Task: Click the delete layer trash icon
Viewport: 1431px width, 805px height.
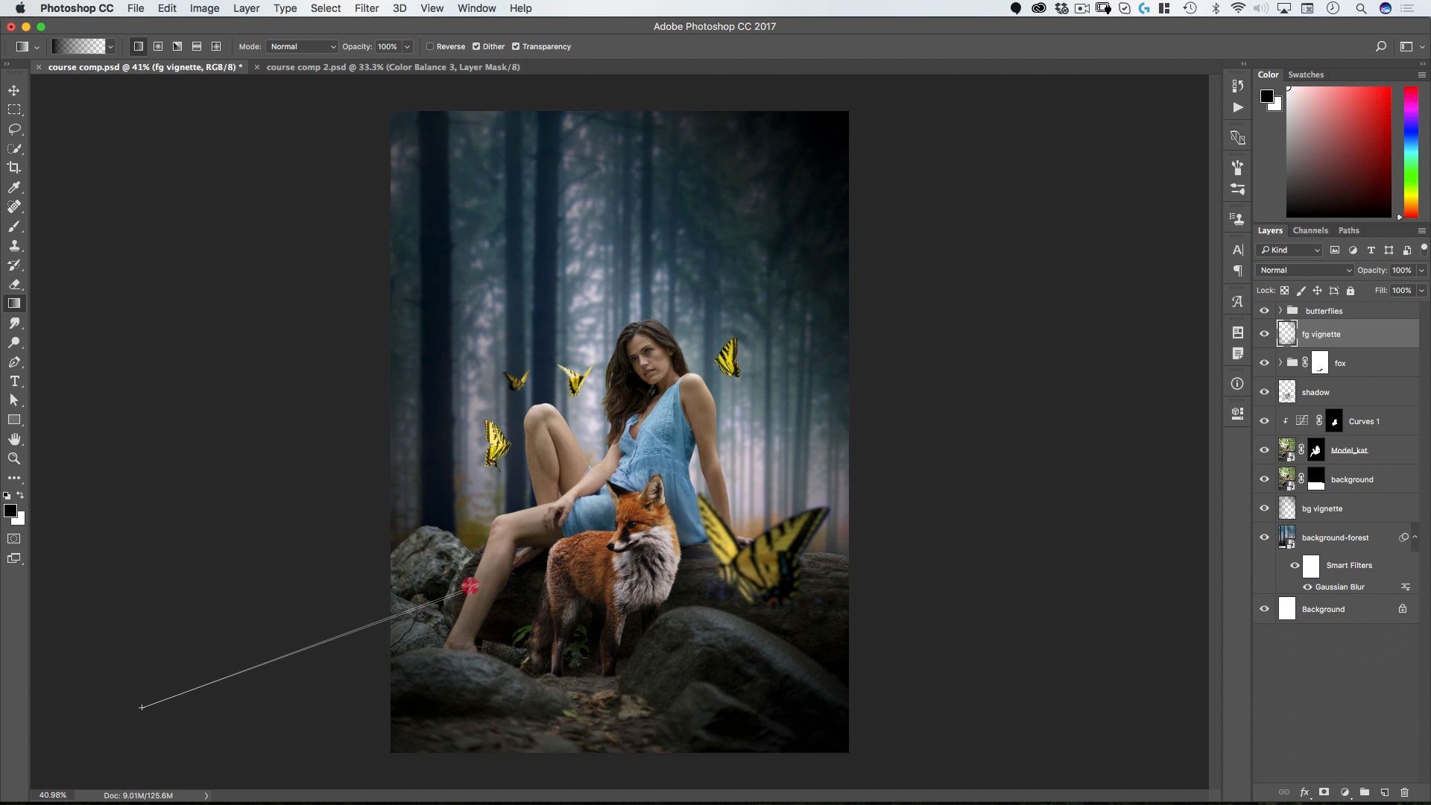Action: [x=1404, y=792]
